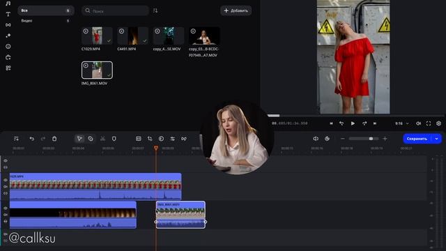Toggle visibility of the IMG_8061.MOV track
The width and height of the screenshot is (446, 251).
coord(6,208)
